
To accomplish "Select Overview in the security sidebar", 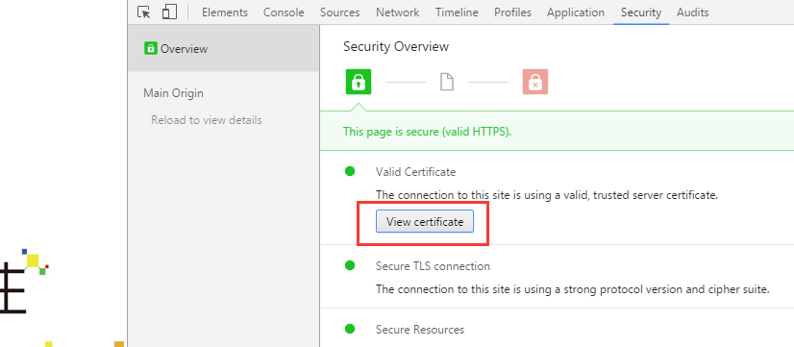I will 223,49.
